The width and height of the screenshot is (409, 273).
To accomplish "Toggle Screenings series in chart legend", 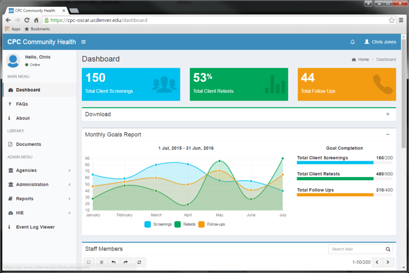I will (158, 224).
